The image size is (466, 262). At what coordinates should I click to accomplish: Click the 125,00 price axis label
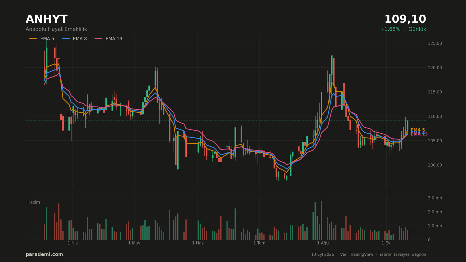[435, 43]
